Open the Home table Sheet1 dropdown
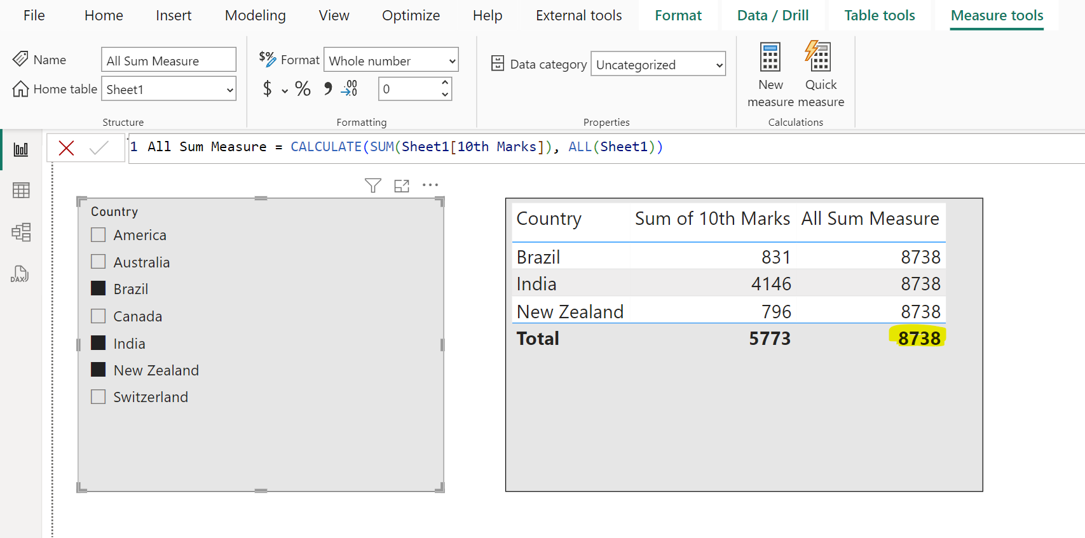Screen dimensions: 1085x538 (168, 90)
